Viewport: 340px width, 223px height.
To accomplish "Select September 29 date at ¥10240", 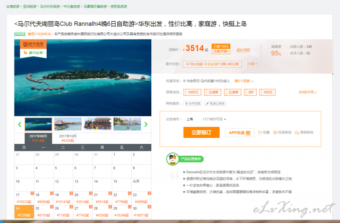I will point(122,212).
